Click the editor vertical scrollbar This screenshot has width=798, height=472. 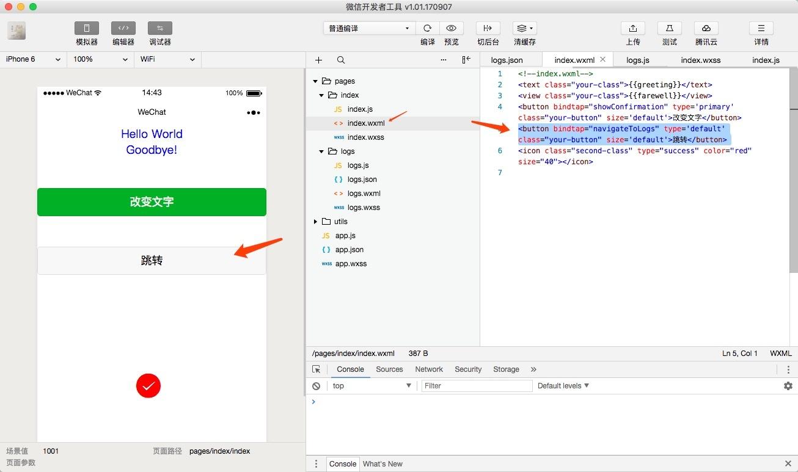coord(794,171)
